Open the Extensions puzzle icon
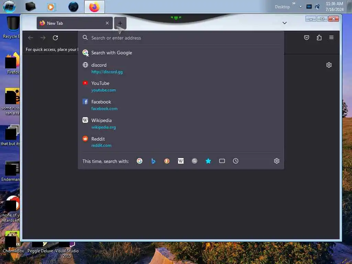 [319, 37]
